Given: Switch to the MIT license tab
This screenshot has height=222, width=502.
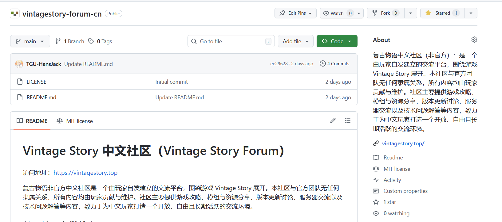Looking at the screenshot, I should click(x=75, y=121).
